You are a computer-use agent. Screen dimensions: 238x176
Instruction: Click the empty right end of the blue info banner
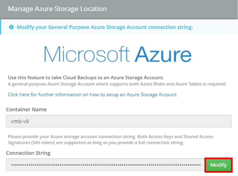(x=216, y=27)
